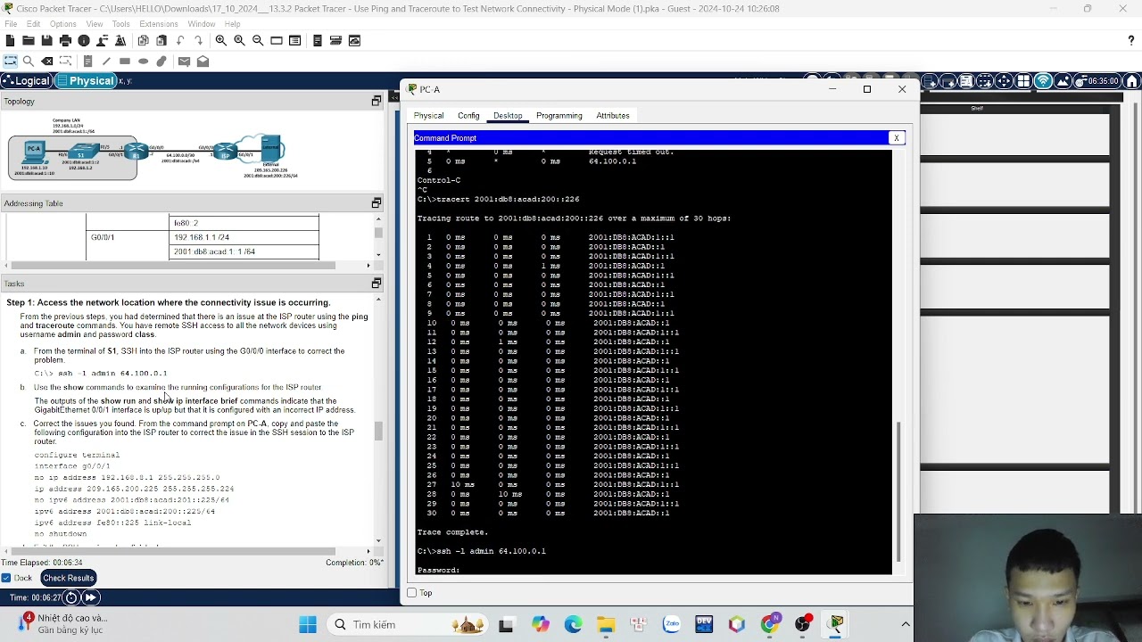Screen dimensions: 1142x642
Task: Switch to the Logical workspace view
Action: 27,81
